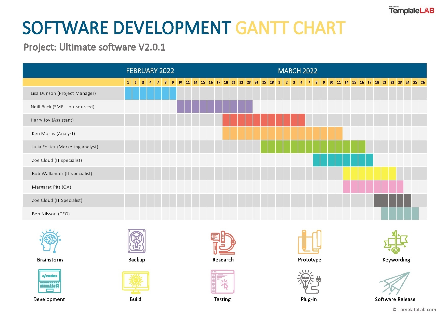
Task: Select the MARCH 2022 header
Action: [x=298, y=71]
